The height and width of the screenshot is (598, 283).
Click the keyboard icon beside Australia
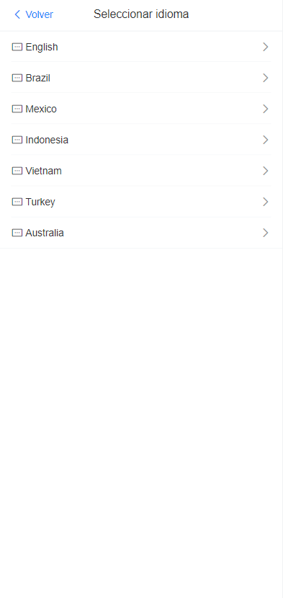17,233
